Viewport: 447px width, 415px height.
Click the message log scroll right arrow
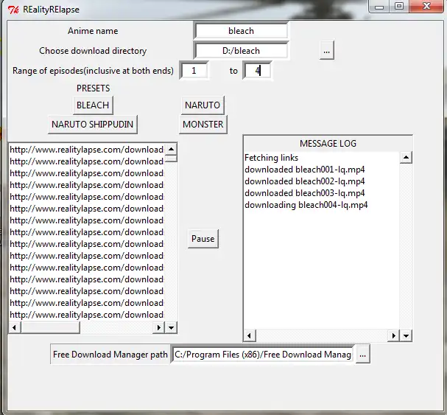tap(394, 335)
